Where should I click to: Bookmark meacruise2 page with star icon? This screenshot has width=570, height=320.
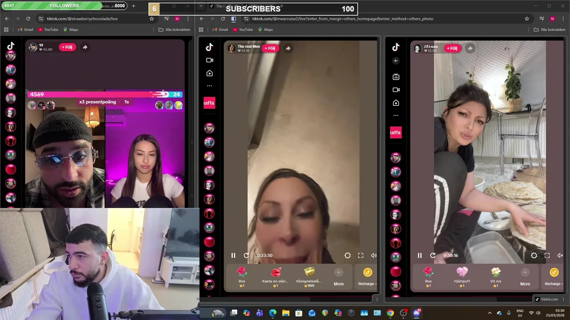(527, 19)
